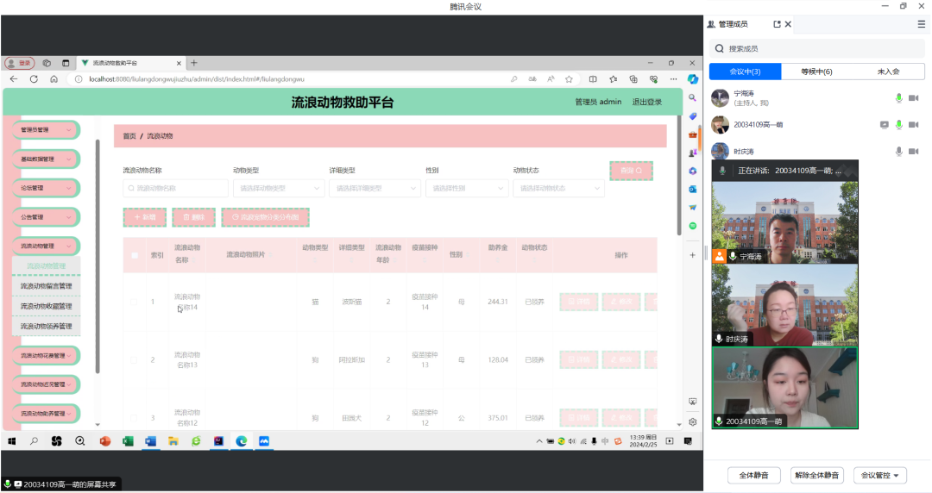Check the checkbox for row 1

coord(134,302)
